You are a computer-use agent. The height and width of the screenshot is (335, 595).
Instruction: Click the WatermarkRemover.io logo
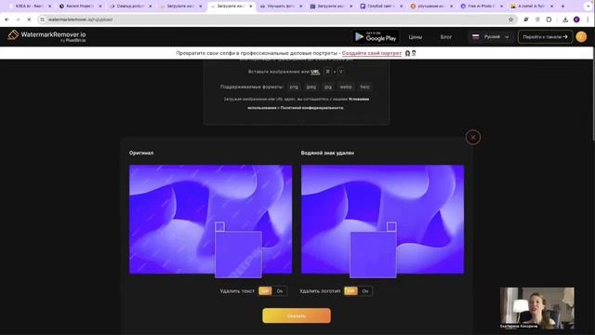(46, 36)
